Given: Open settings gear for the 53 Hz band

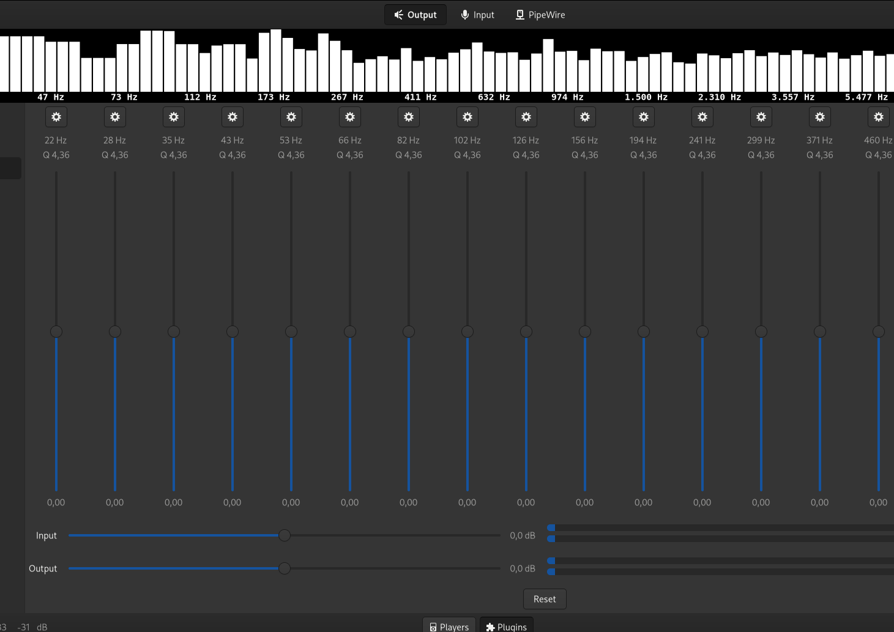Looking at the screenshot, I should coord(291,117).
